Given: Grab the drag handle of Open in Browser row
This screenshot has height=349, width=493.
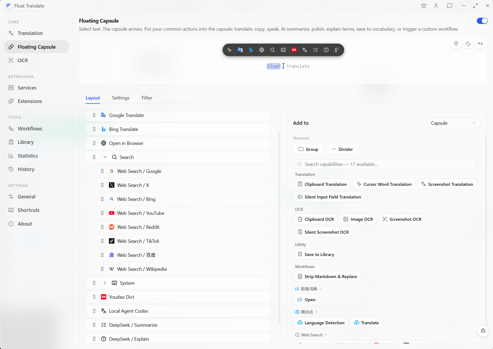Looking at the screenshot, I should pos(94,143).
